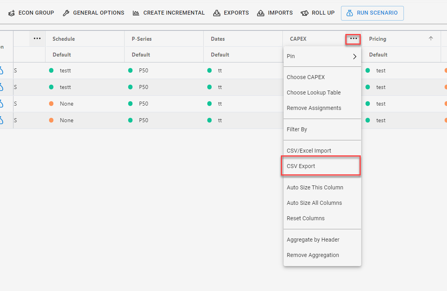This screenshot has width=447, height=291.
Task: Click the first row's P50 cell
Action: [164, 71]
